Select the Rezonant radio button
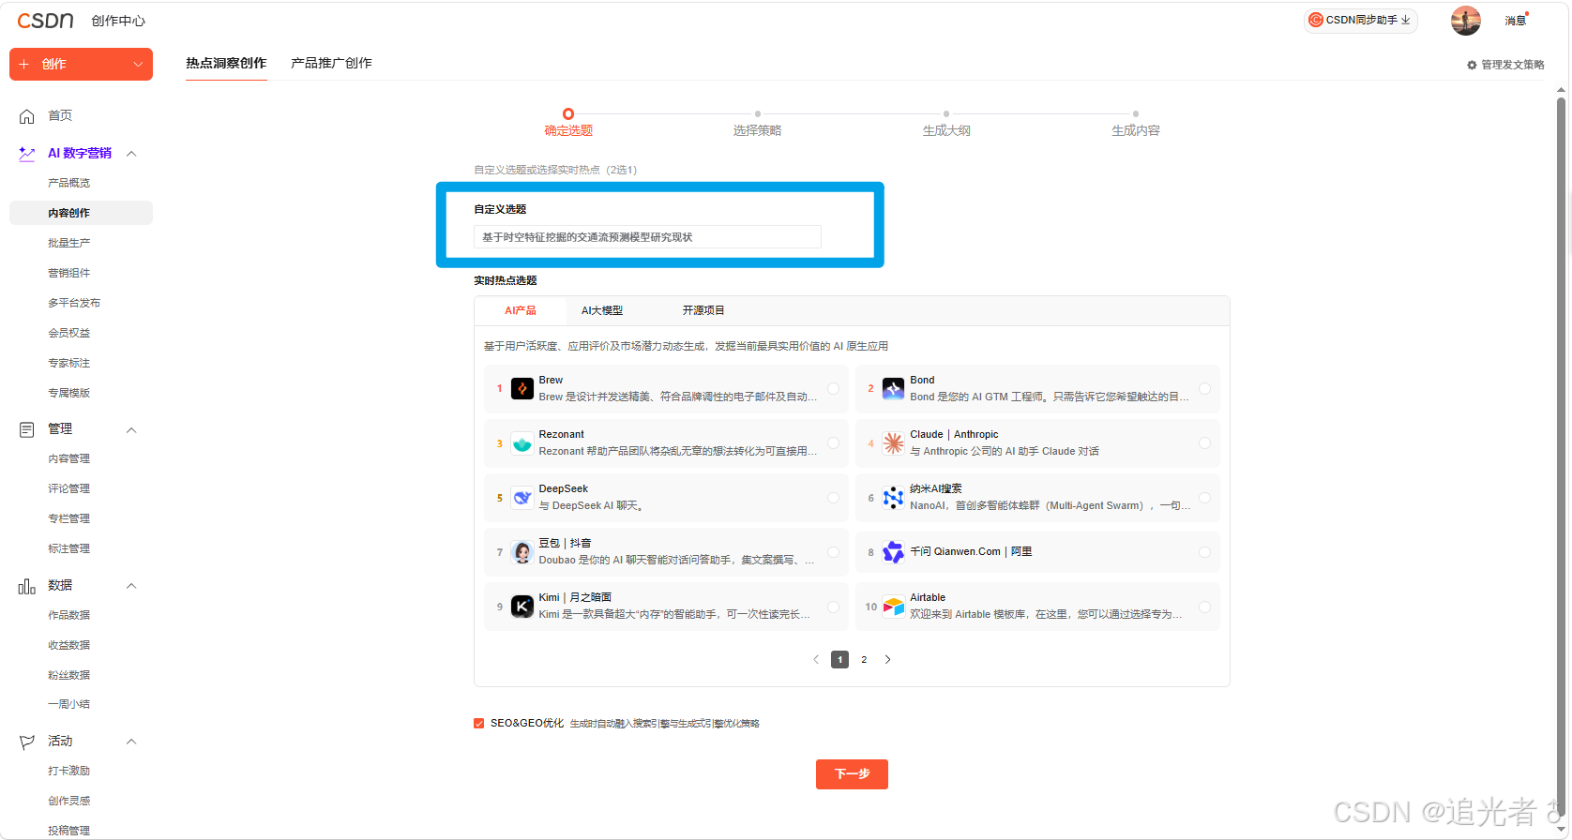The image size is (1572, 840). 833,443
